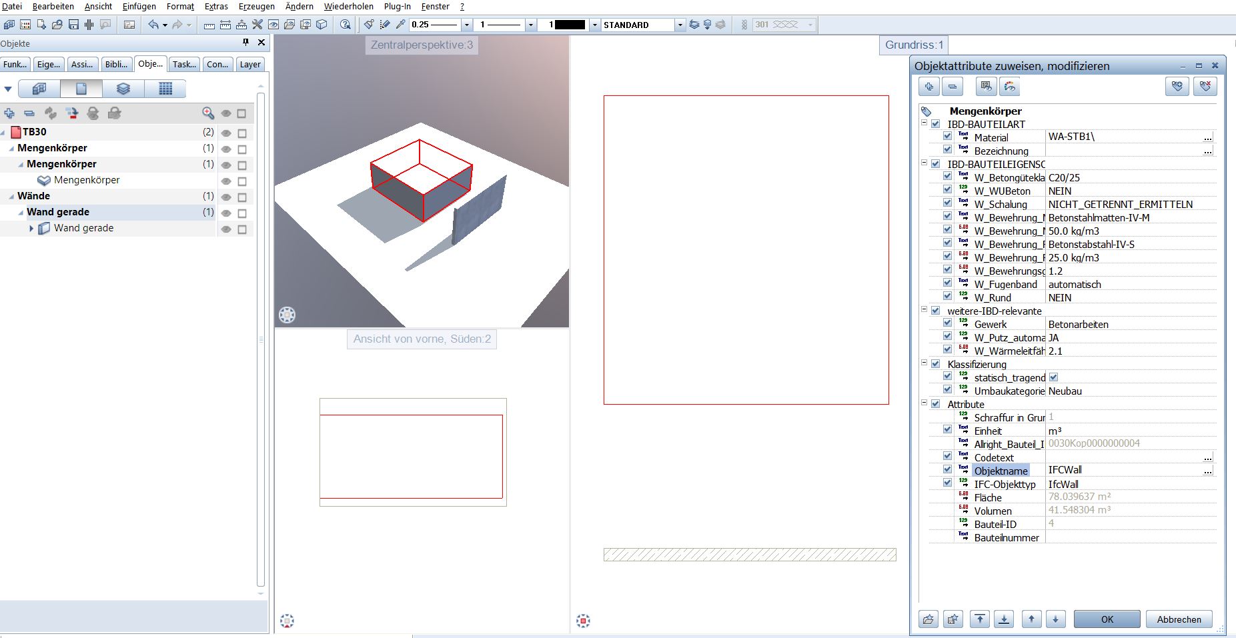Confirm the dialog with OK
The image size is (1236, 638).
pos(1107,619)
